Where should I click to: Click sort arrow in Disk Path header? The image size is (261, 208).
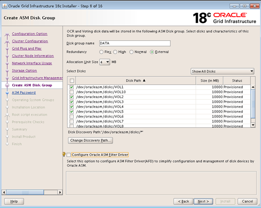pos(144,80)
